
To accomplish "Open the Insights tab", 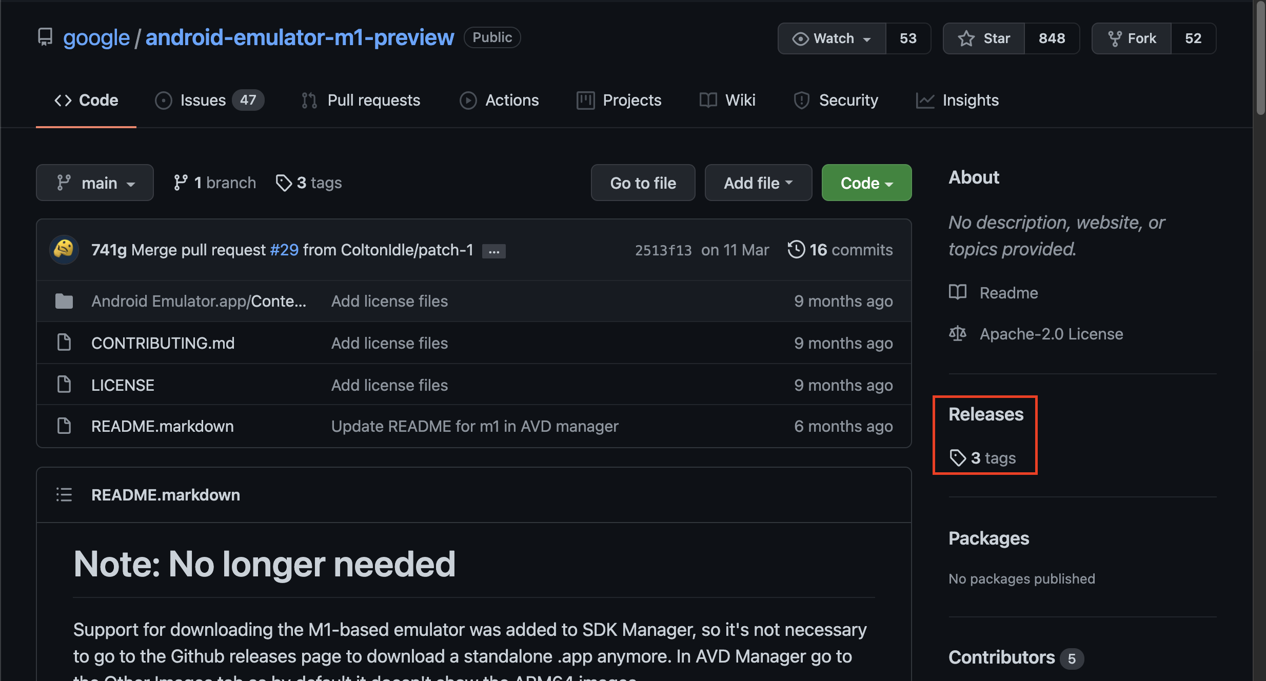I will tap(958, 100).
